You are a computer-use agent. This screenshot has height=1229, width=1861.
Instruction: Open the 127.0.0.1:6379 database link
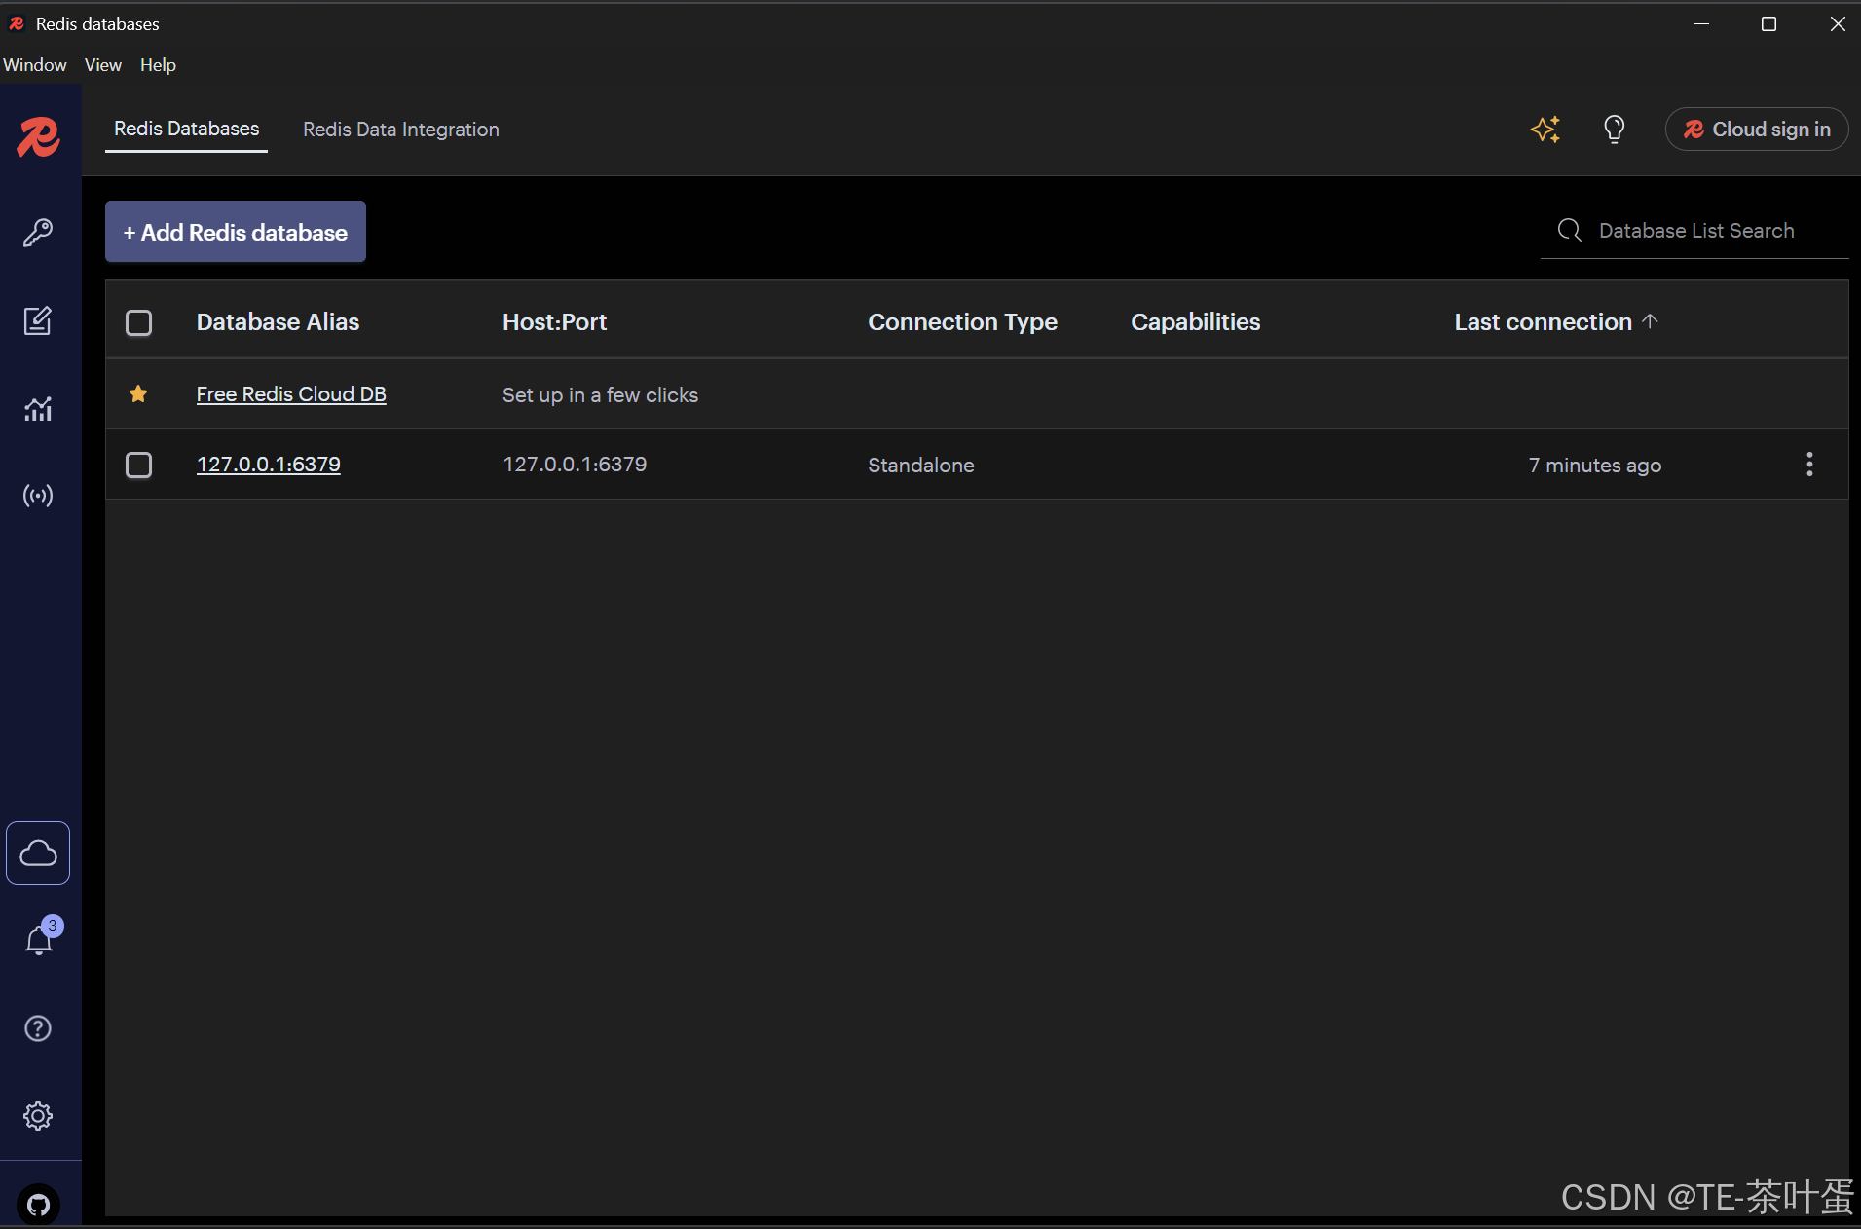coord(269,465)
